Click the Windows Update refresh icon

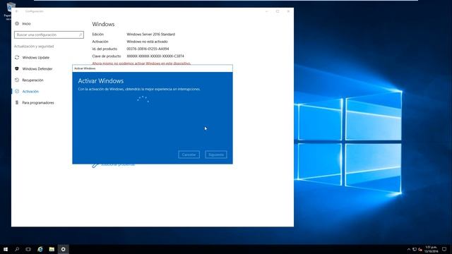tap(17, 58)
